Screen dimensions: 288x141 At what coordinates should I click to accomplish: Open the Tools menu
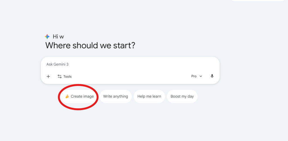(x=65, y=76)
